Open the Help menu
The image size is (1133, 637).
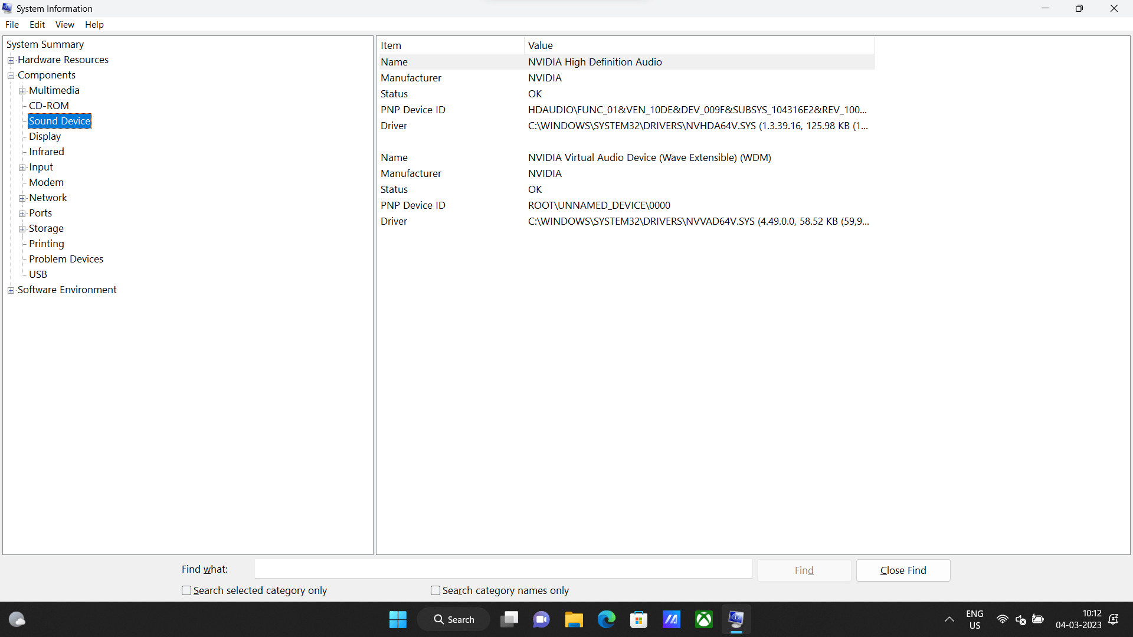94,25
